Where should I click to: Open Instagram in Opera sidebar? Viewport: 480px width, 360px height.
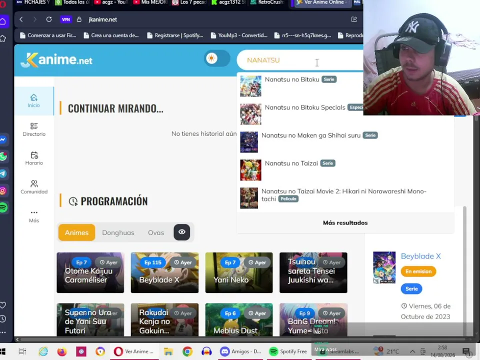3,190
